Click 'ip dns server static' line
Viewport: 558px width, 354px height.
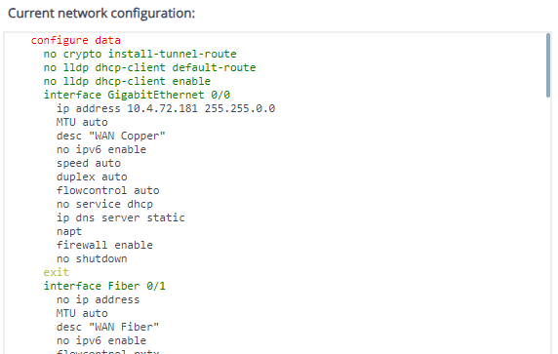121,217
